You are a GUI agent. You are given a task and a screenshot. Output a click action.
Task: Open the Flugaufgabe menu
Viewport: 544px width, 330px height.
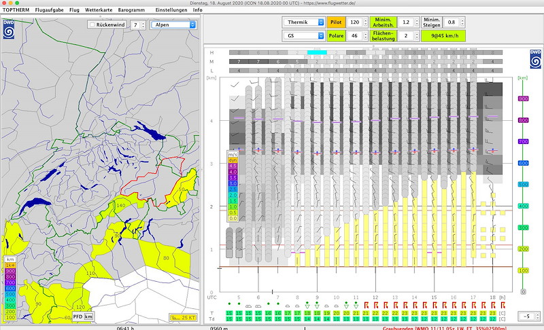click(49, 10)
